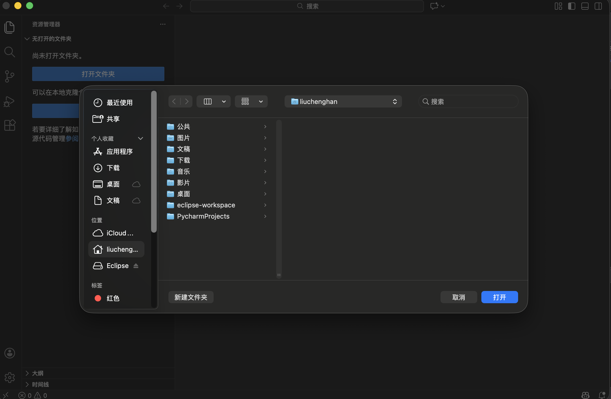Select 应用程序 in the dialog sidebar
Viewport: 611px width, 399px height.
tap(119, 151)
